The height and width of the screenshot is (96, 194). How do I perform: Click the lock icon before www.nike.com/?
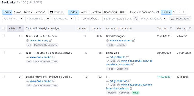pyautogui.click(x=27, y=40)
